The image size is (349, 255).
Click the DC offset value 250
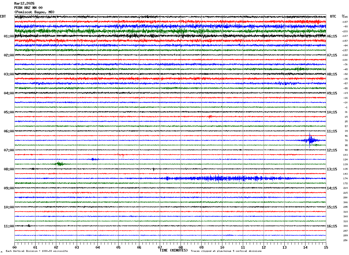pyautogui.click(x=346, y=240)
